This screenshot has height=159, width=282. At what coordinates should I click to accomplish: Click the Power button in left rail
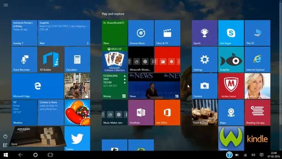coord(5,136)
